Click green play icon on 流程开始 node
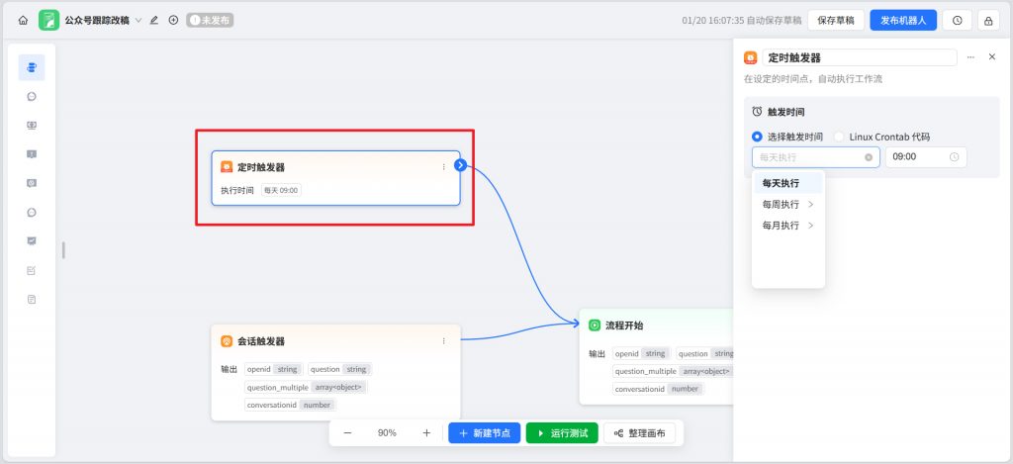Viewport: 1013px width, 464px height. (595, 325)
